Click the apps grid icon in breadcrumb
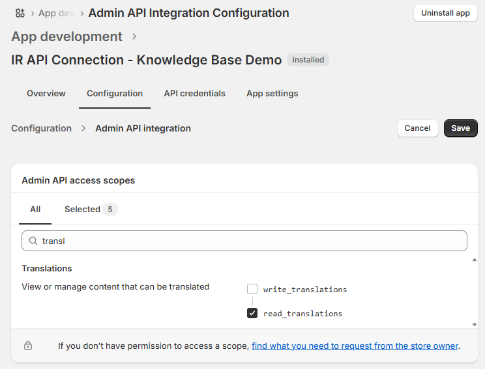The height and width of the screenshot is (369, 485). point(20,13)
